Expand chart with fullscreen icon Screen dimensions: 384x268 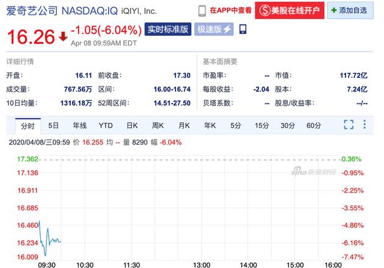349,125
